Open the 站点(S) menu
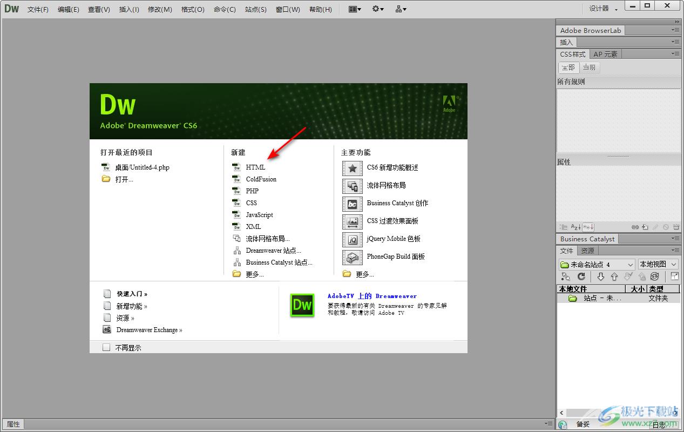 tap(255, 9)
